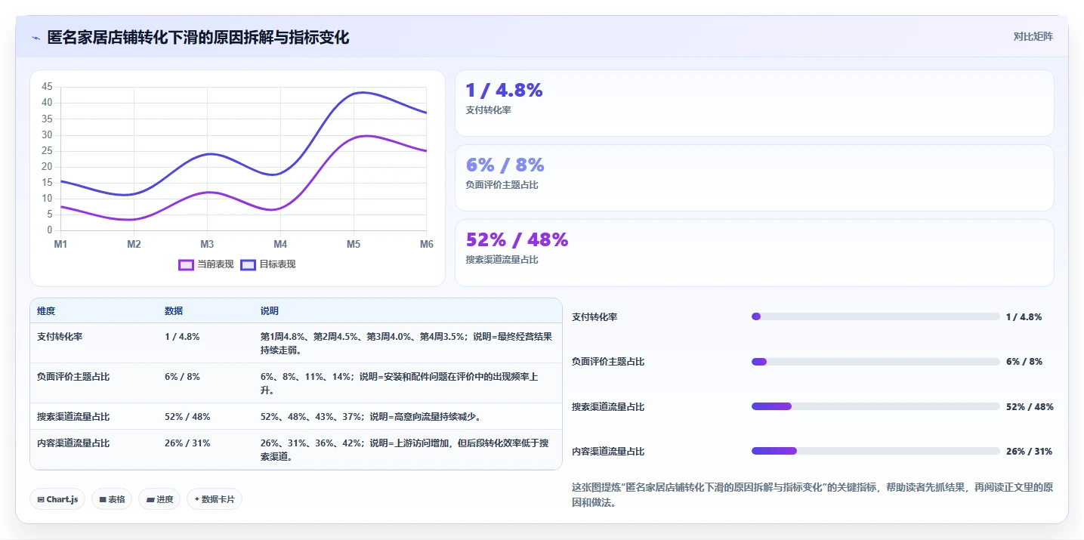The height and width of the screenshot is (540, 1084).
Task: Click the header icon beside the dashboard title
Action: [36, 38]
